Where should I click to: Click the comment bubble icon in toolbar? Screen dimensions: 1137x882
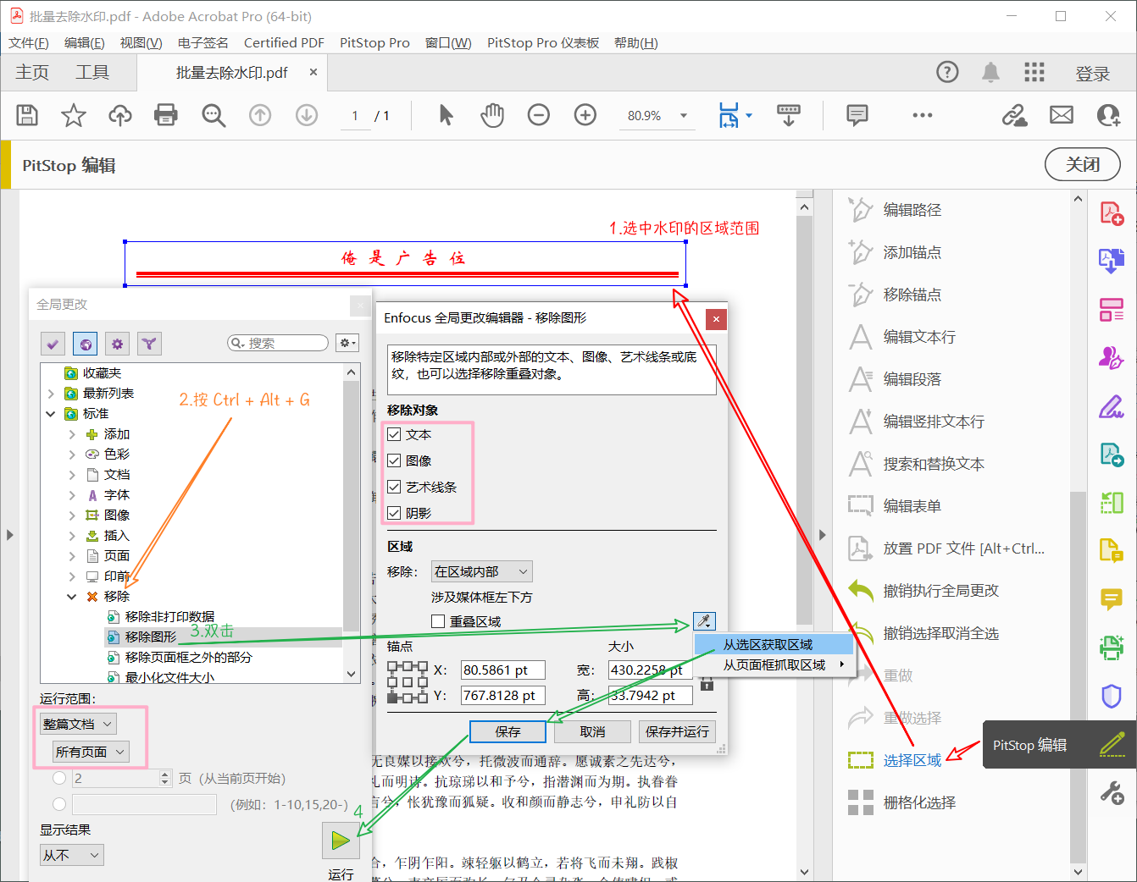point(857,115)
